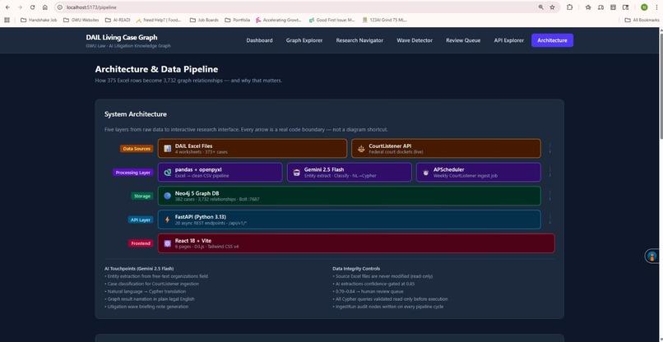The height and width of the screenshot is (342, 663).
Task: Click the localhost address bar
Action: [x=296, y=7]
